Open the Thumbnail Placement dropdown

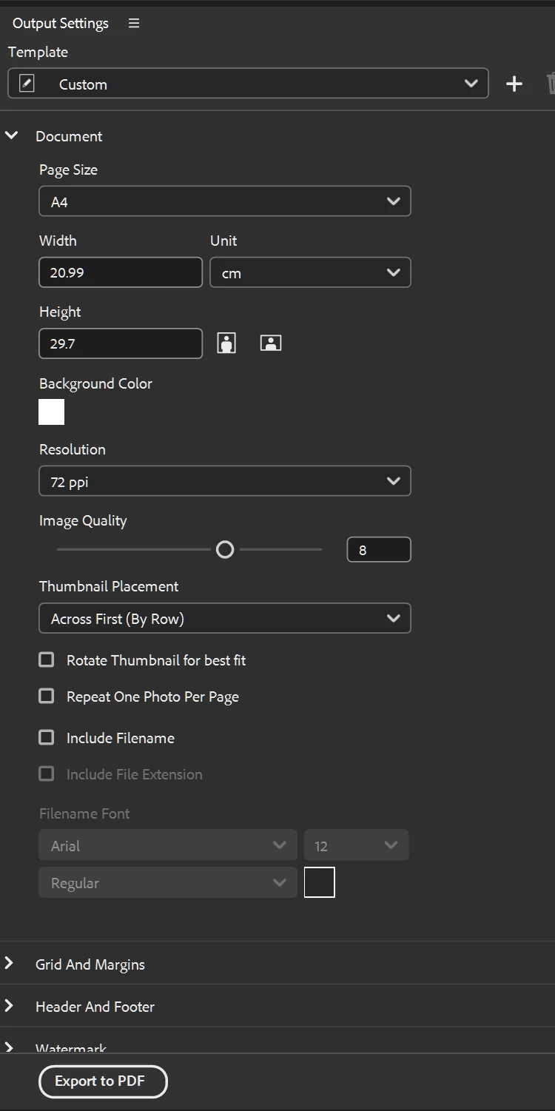pyautogui.click(x=224, y=618)
